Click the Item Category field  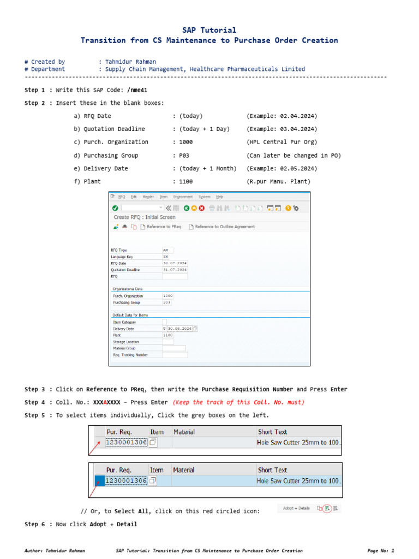point(165,322)
